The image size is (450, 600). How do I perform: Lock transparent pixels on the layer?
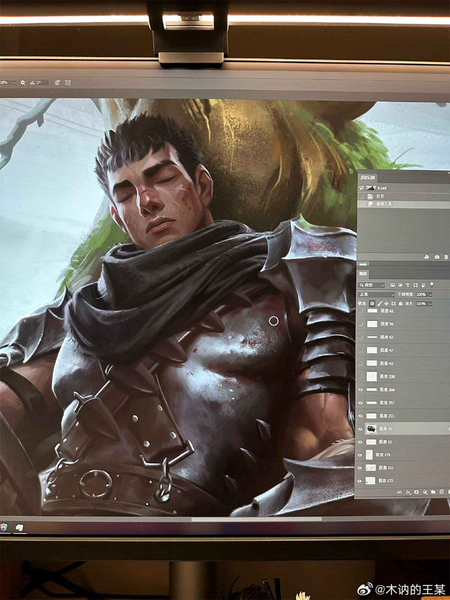pos(372,303)
